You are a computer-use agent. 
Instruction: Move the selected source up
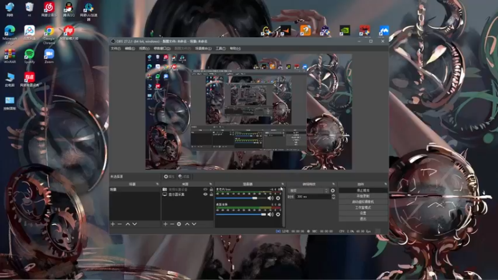[x=187, y=224]
